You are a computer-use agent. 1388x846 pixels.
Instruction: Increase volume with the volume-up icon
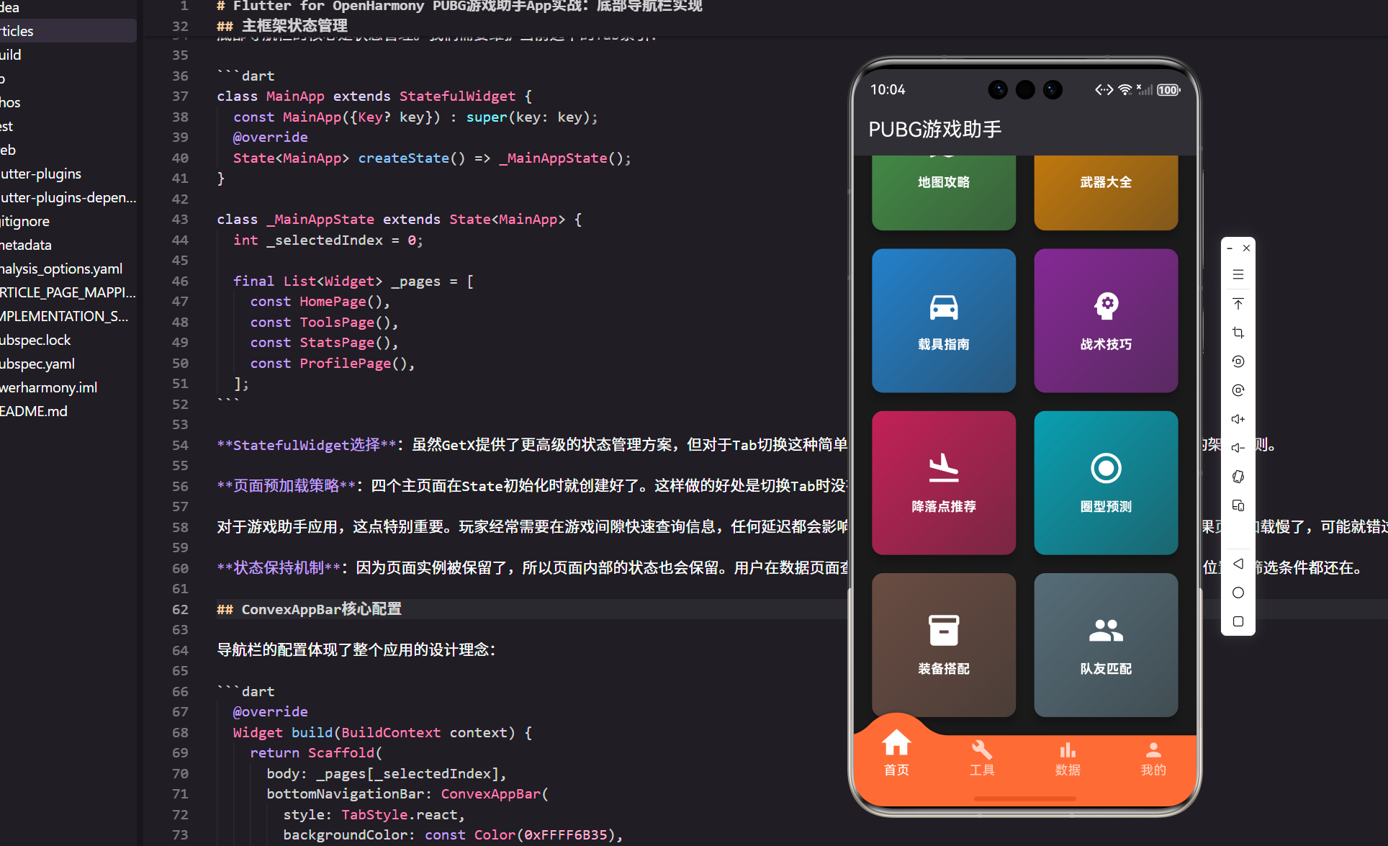(x=1238, y=418)
